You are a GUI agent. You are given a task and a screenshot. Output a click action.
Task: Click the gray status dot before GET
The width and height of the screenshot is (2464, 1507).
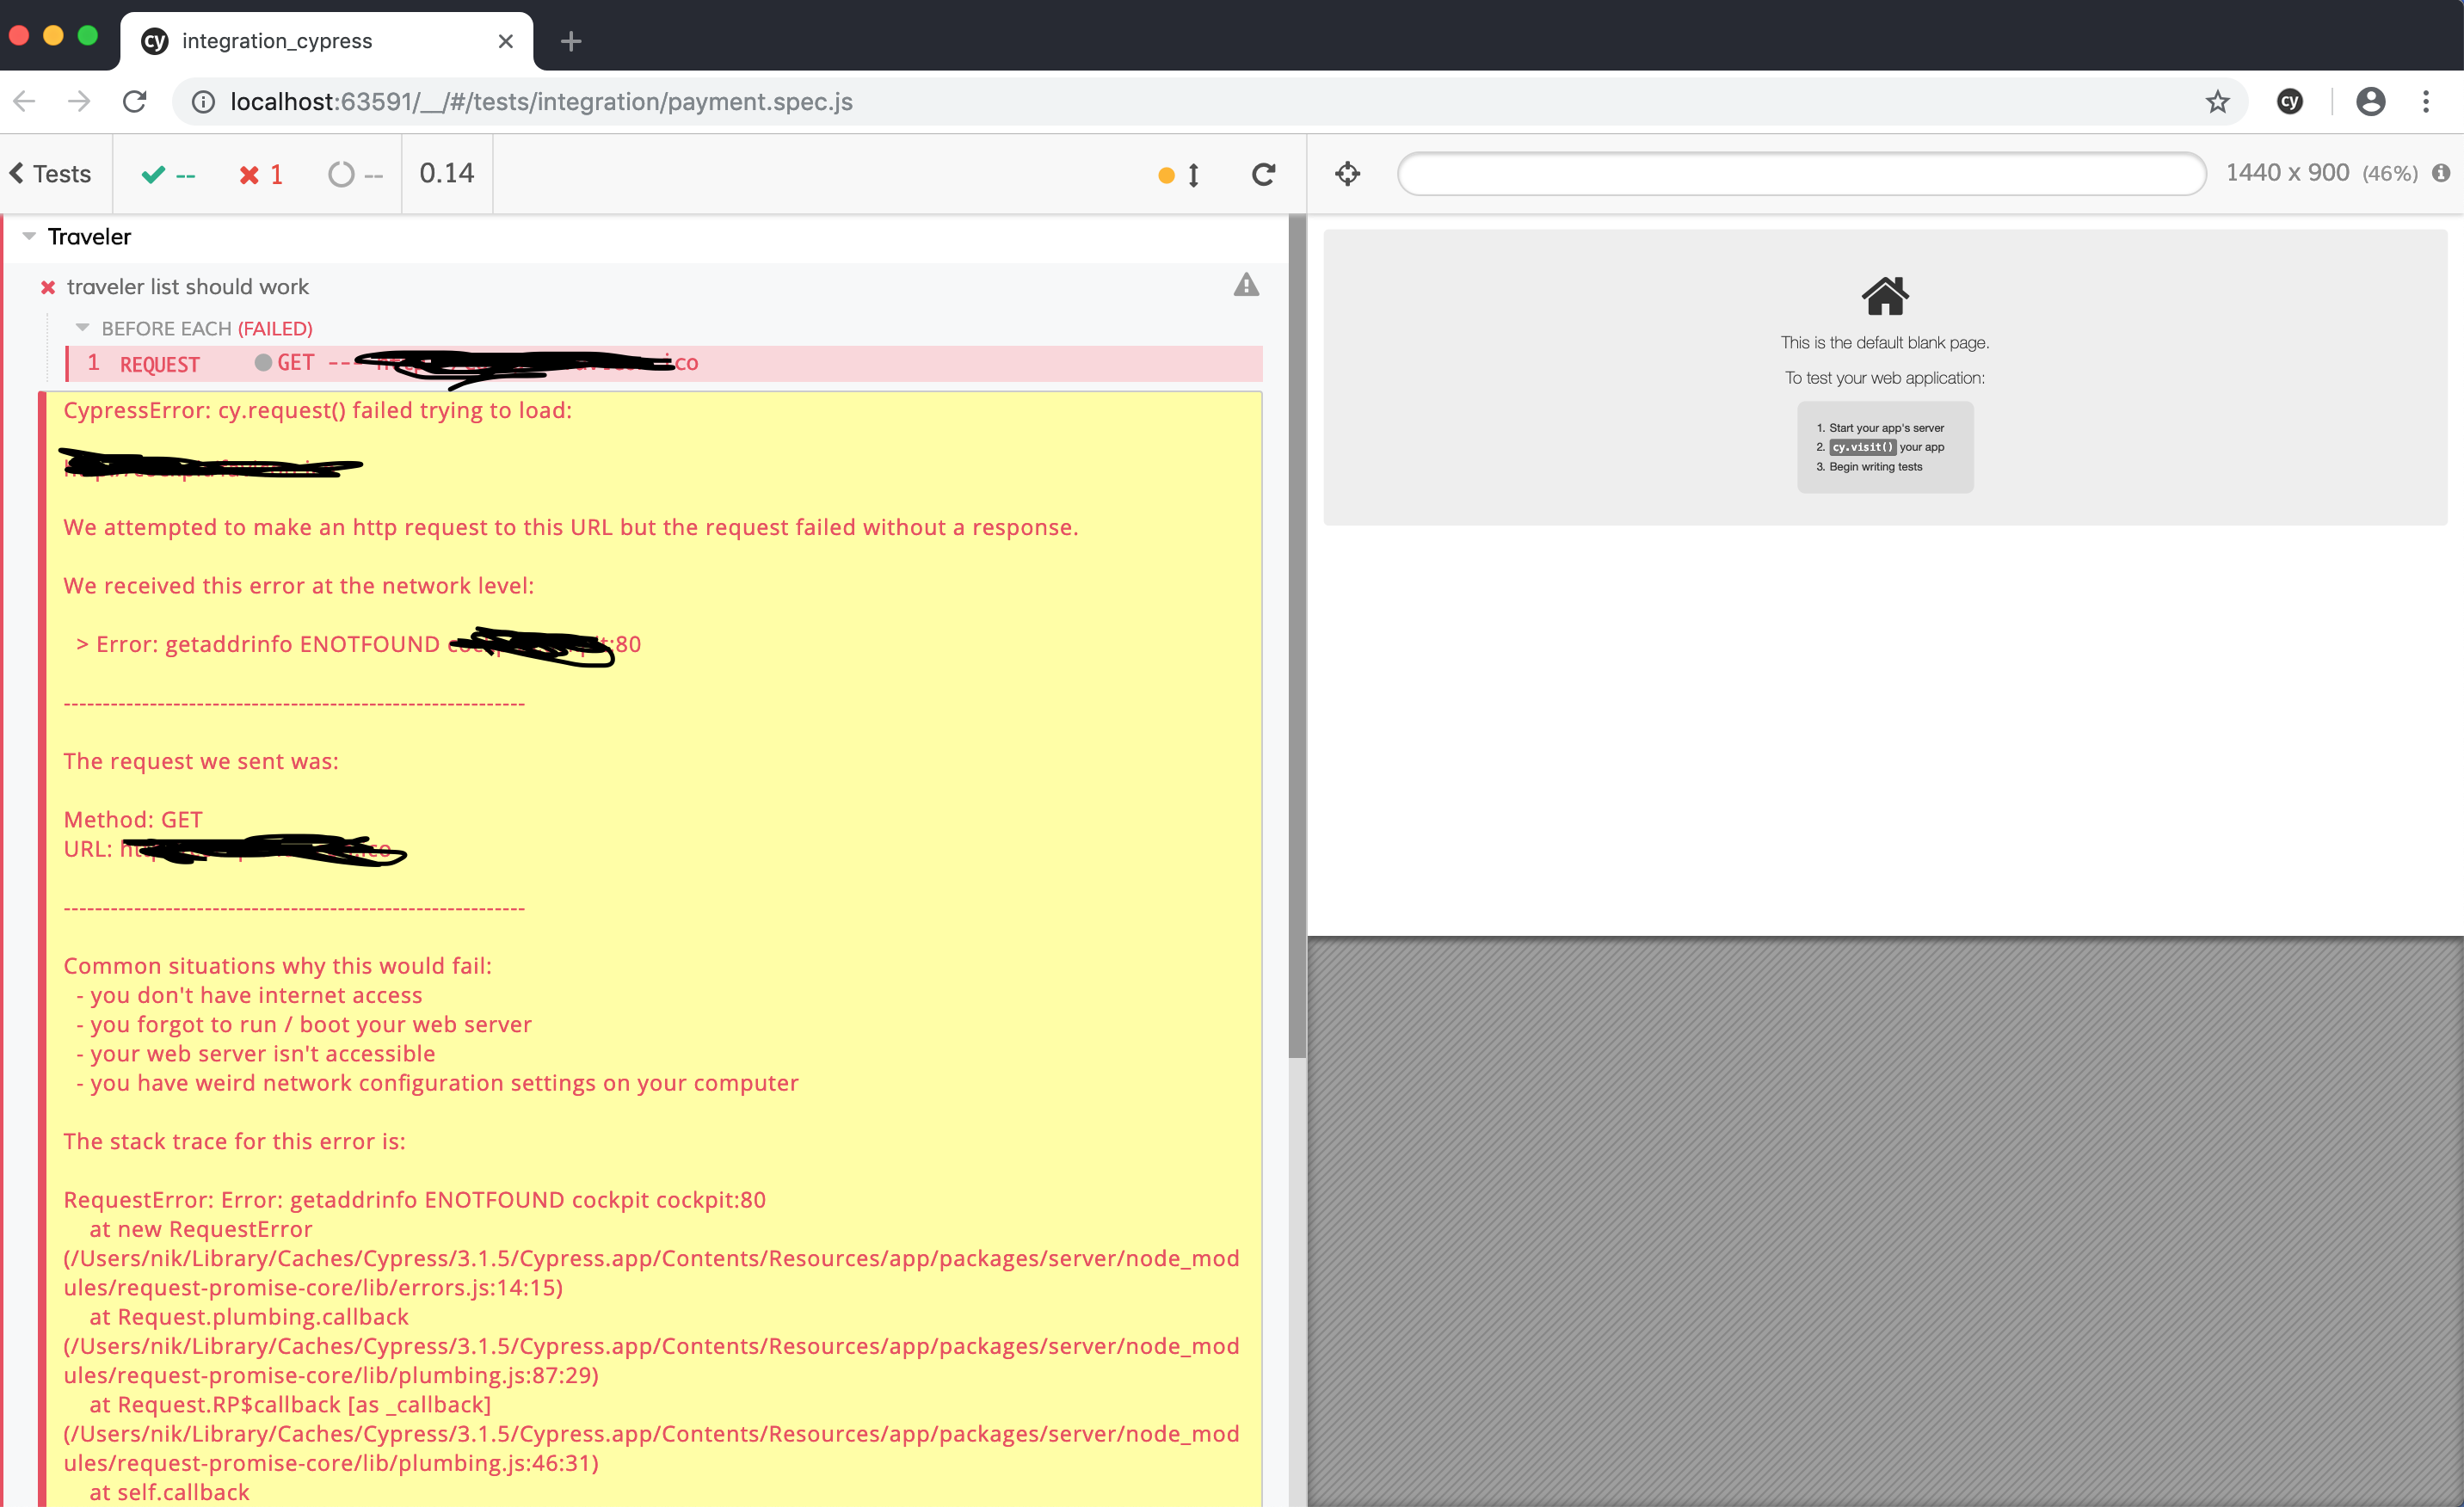tap(263, 362)
